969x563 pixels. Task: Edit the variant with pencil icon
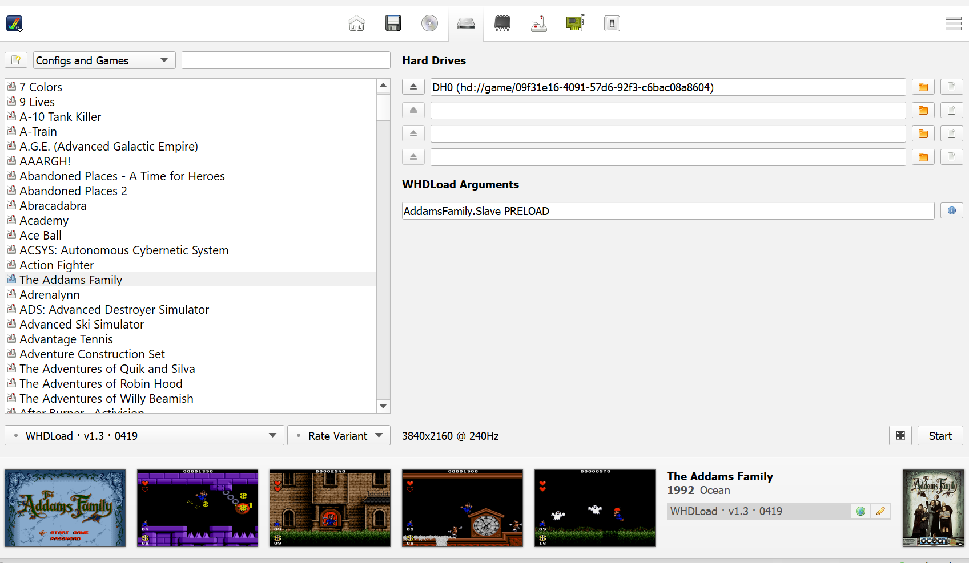(880, 511)
